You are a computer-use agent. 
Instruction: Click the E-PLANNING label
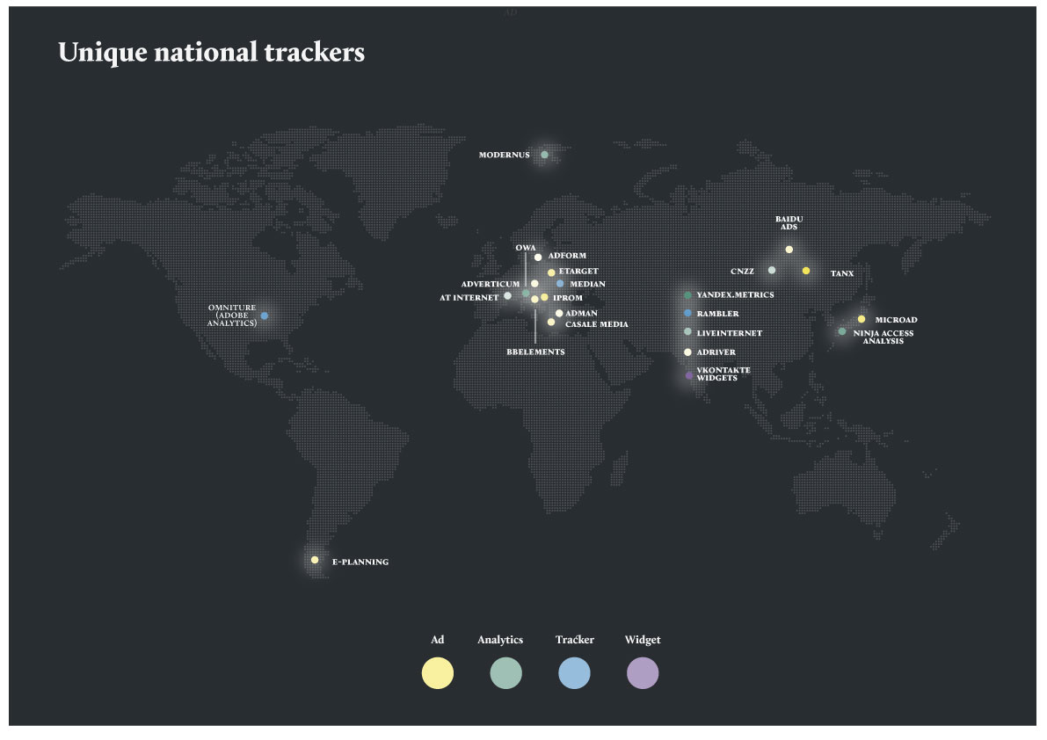coord(360,562)
